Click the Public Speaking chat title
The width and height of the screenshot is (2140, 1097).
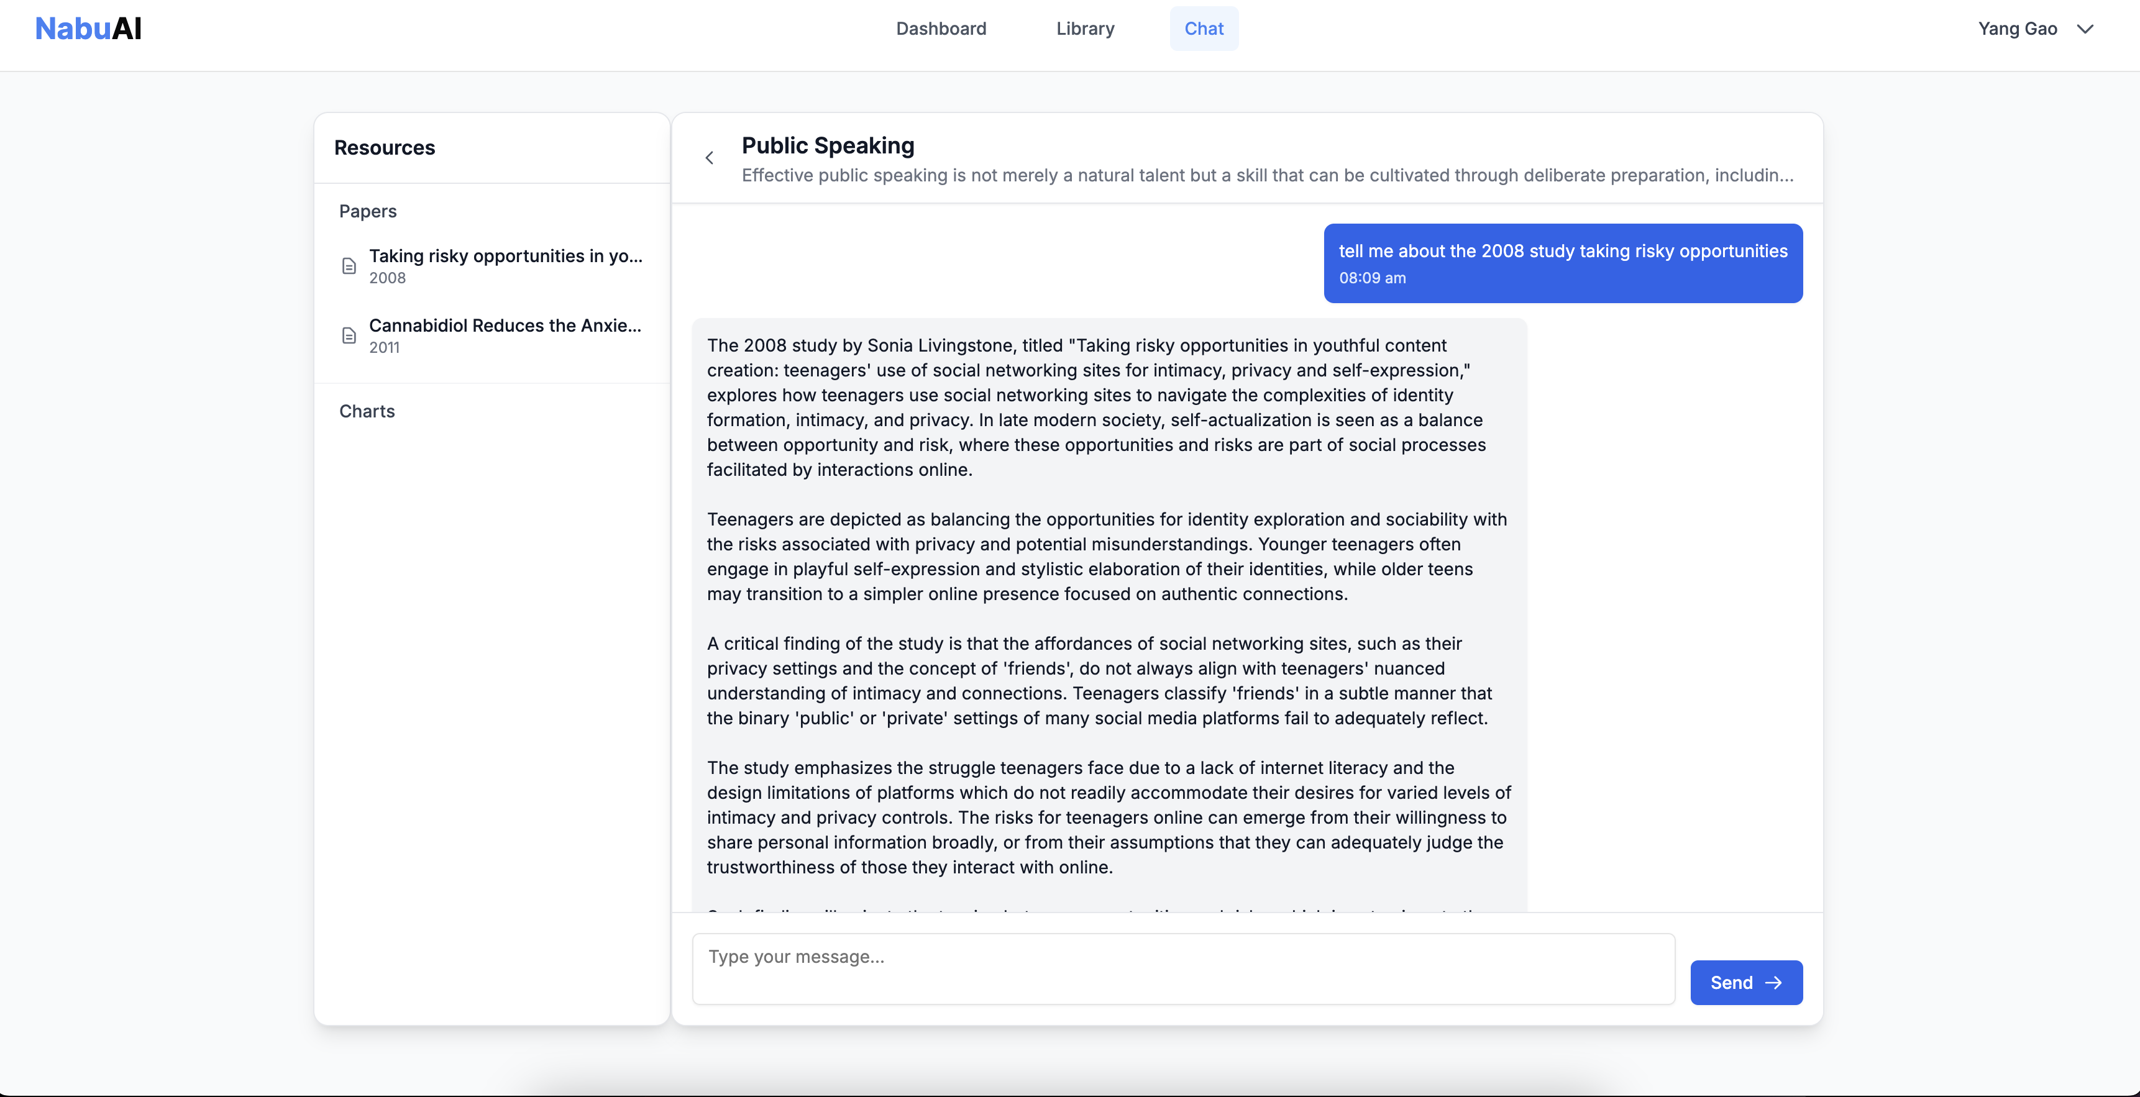point(828,145)
